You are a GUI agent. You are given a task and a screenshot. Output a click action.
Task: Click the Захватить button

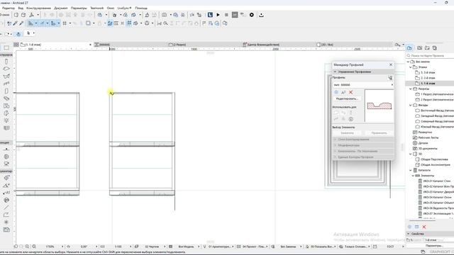(347, 133)
